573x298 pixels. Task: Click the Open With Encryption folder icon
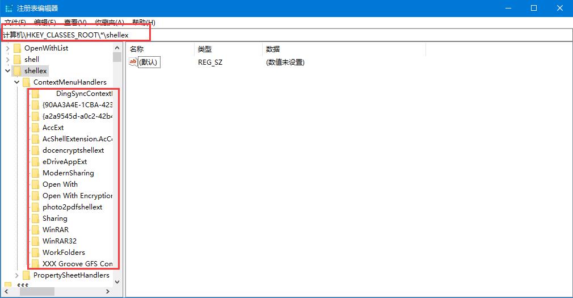coord(35,196)
